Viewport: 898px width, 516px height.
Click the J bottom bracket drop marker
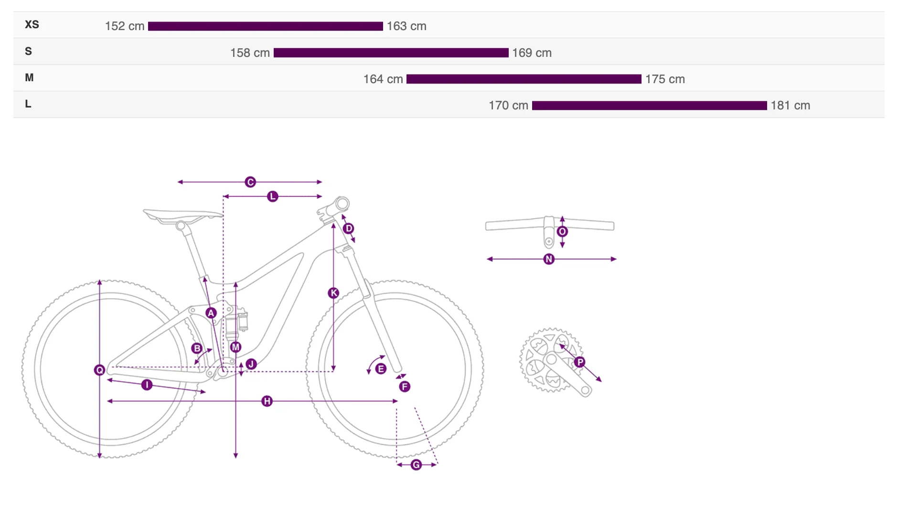[x=251, y=364]
